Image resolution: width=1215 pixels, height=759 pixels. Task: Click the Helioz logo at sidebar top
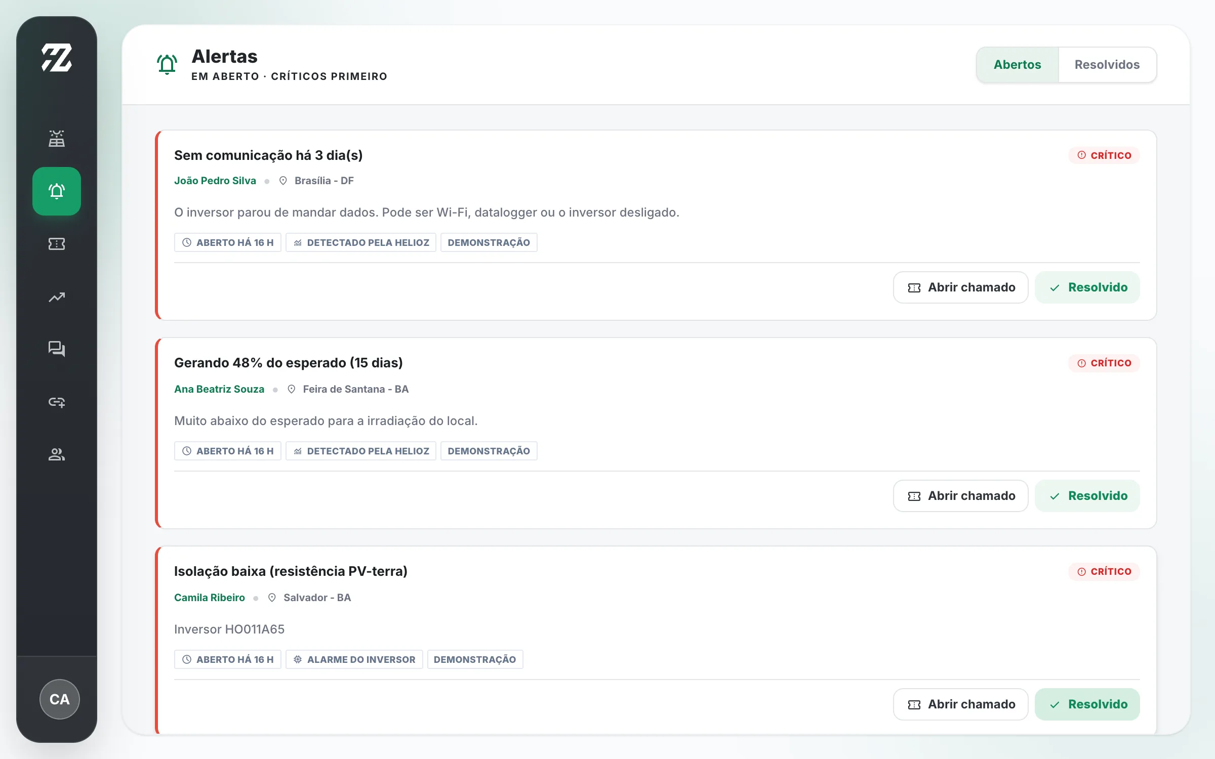pos(57,58)
